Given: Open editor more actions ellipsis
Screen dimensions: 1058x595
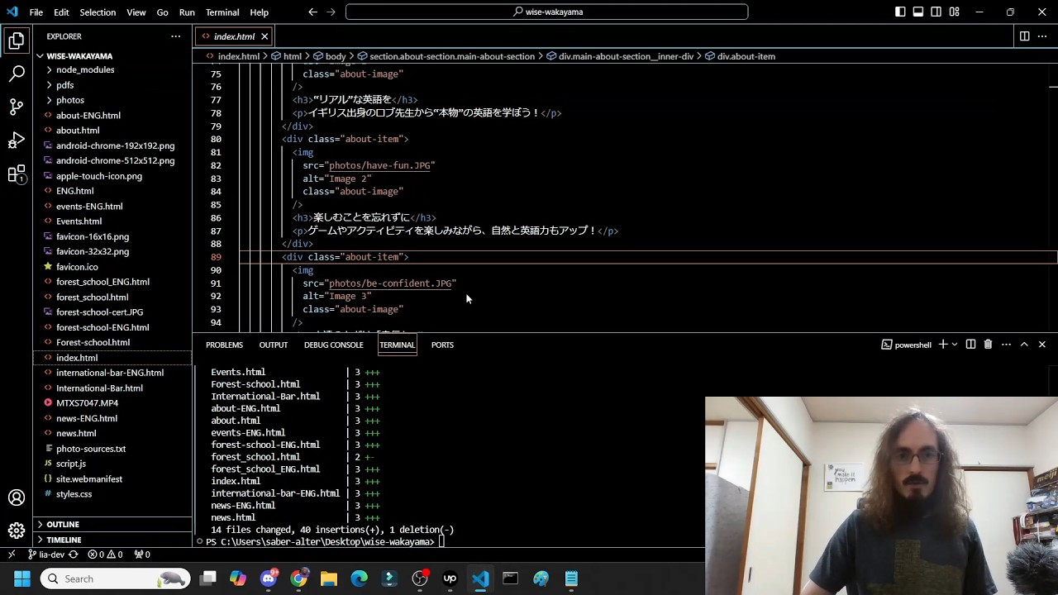Looking at the screenshot, I should coord(1042,36).
